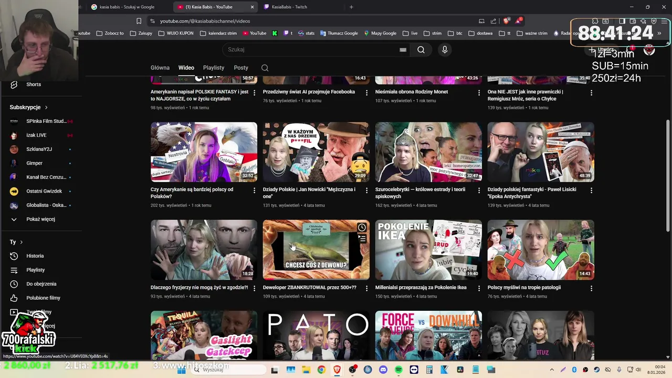672x378 pixels.
Task: Click add to queue icon on Deweloper thumbnail
Action: pos(362,239)
